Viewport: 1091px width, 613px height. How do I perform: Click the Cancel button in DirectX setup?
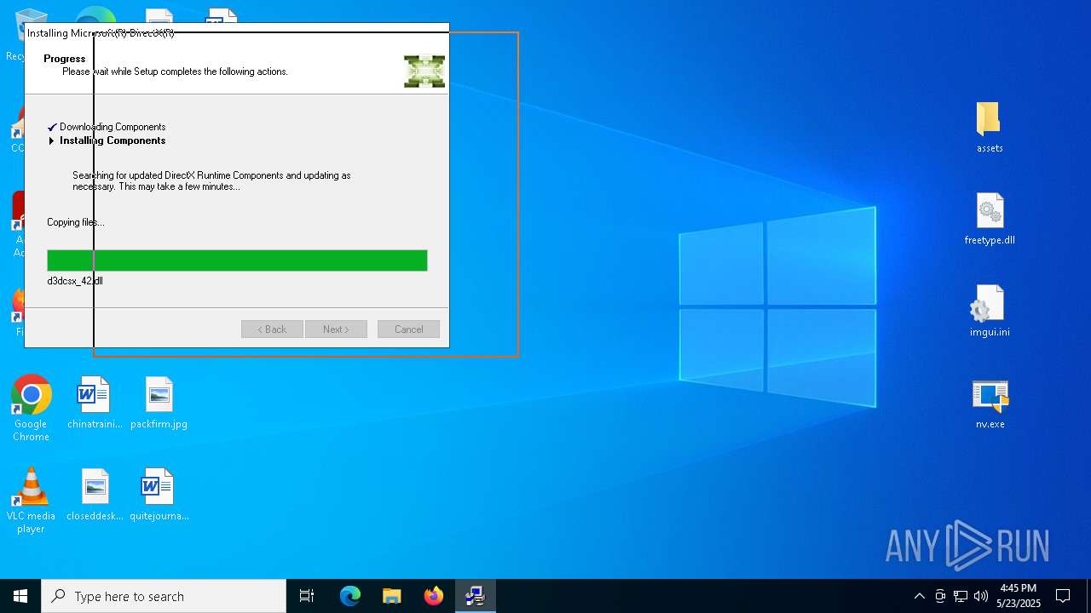point(408,329)
